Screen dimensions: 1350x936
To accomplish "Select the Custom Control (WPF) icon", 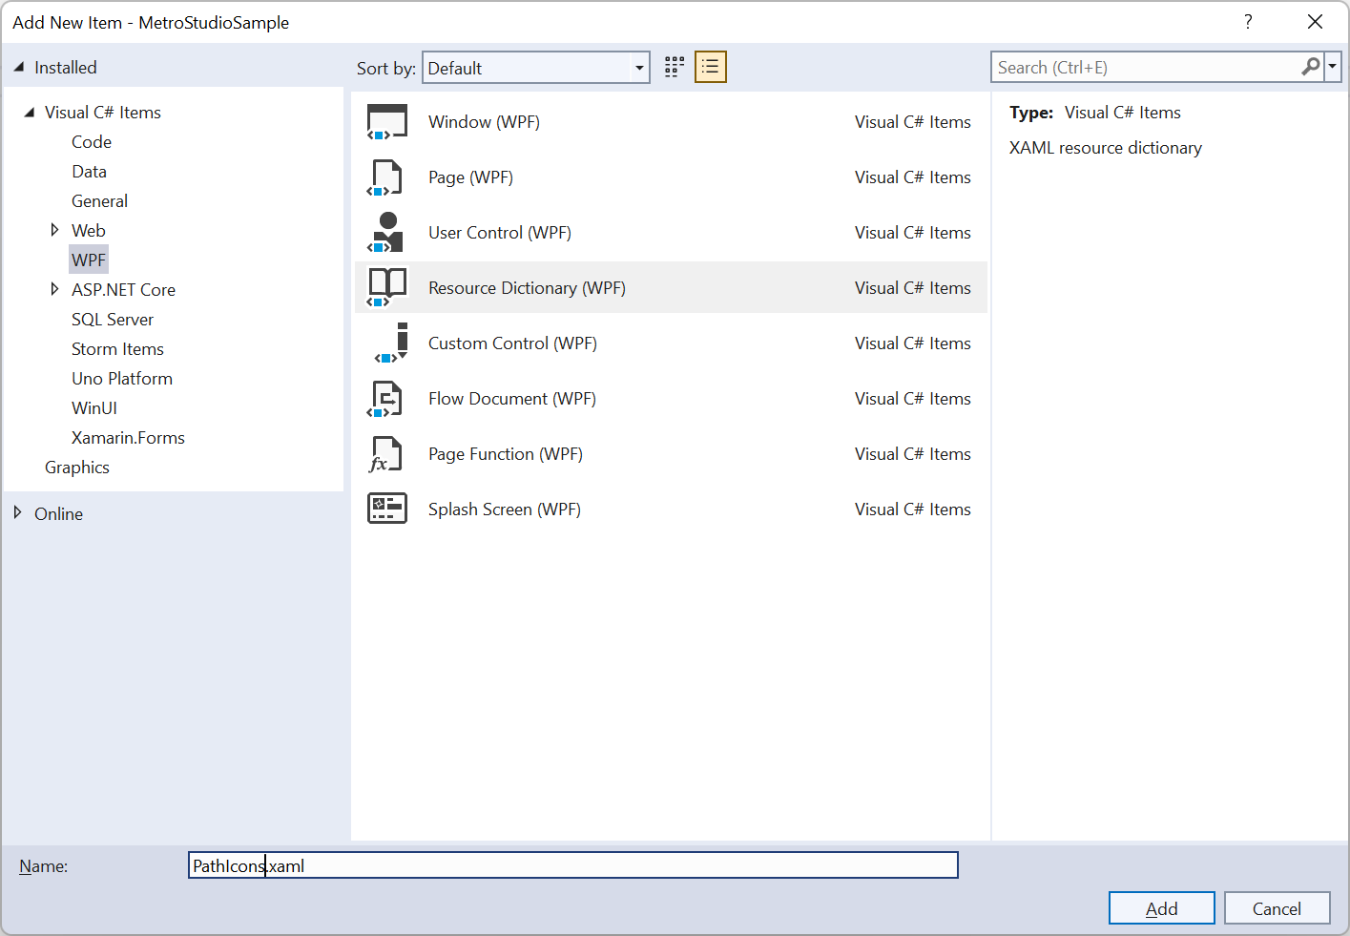I will tap(392, 343).
